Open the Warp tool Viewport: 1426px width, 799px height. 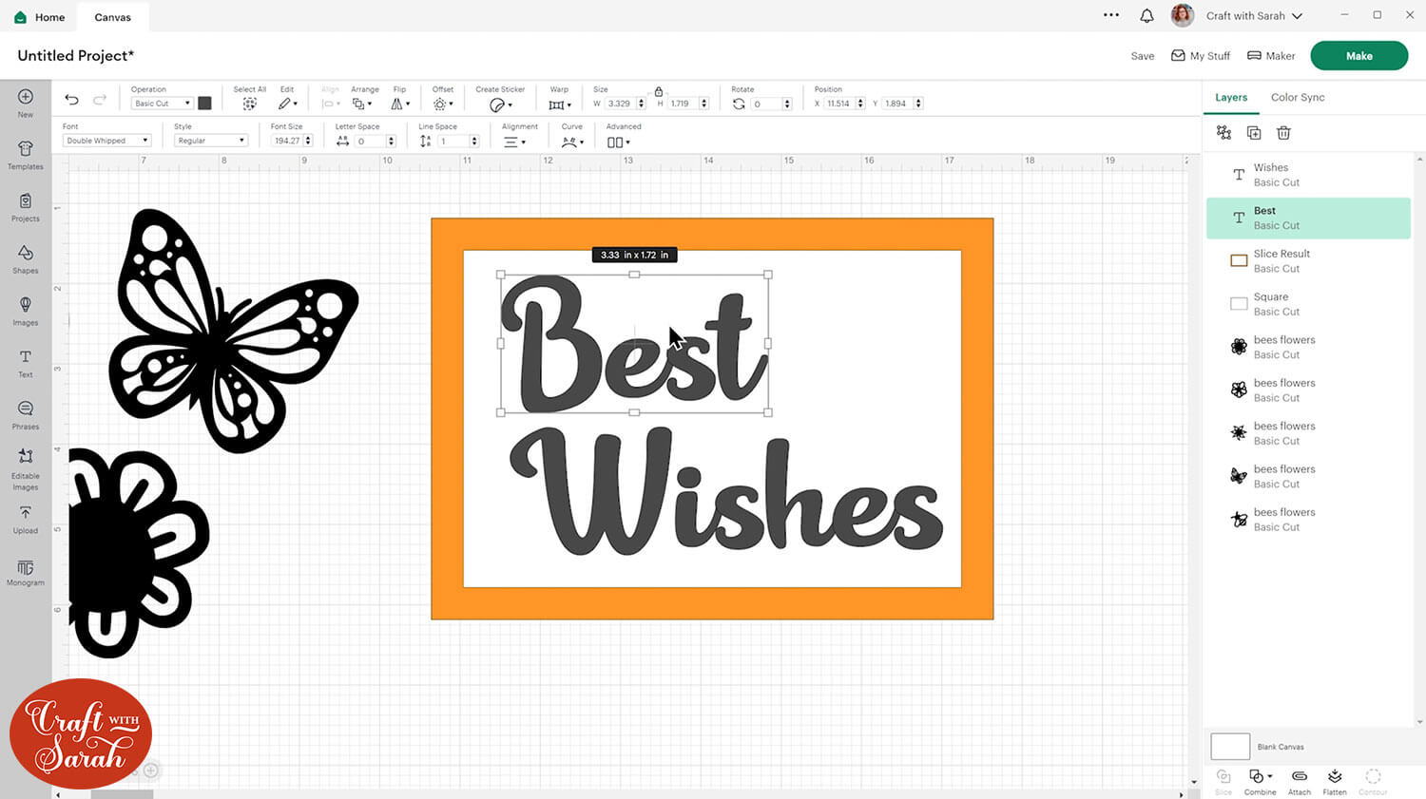(559, 105)
